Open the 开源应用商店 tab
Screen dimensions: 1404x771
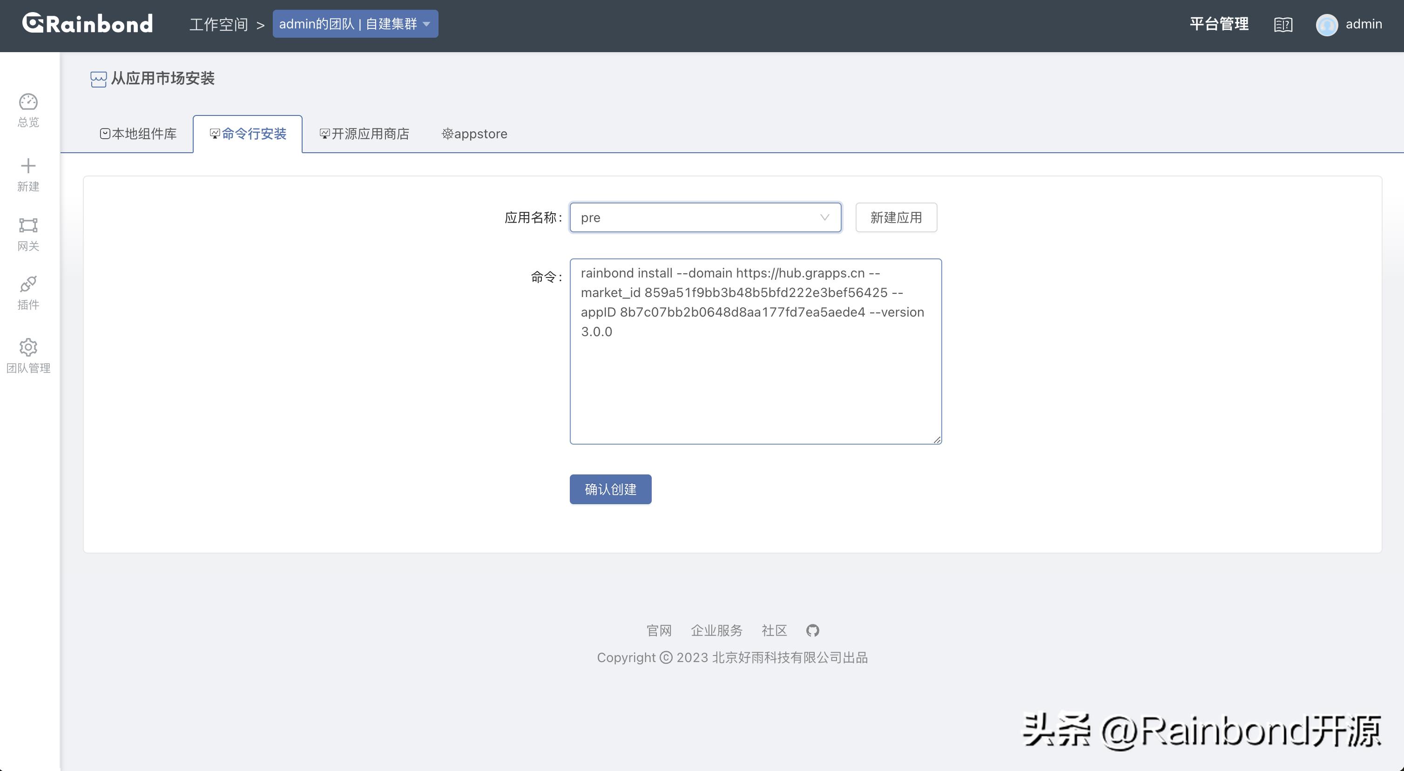click(x=364, y=134)
